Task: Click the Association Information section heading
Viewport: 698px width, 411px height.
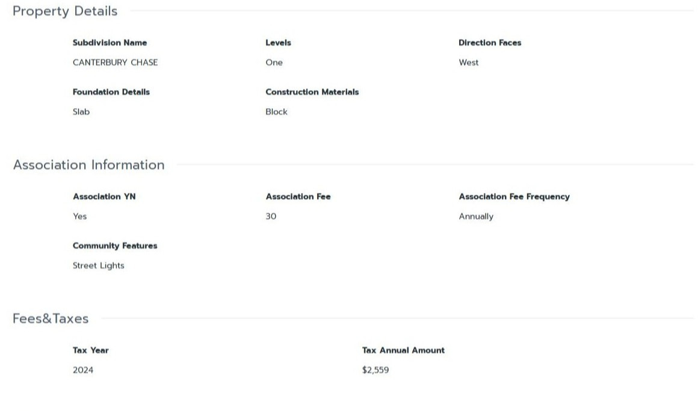Action: coord(88,165)
